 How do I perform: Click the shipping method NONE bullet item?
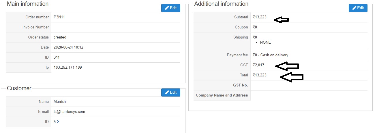[x=265, y=43]
